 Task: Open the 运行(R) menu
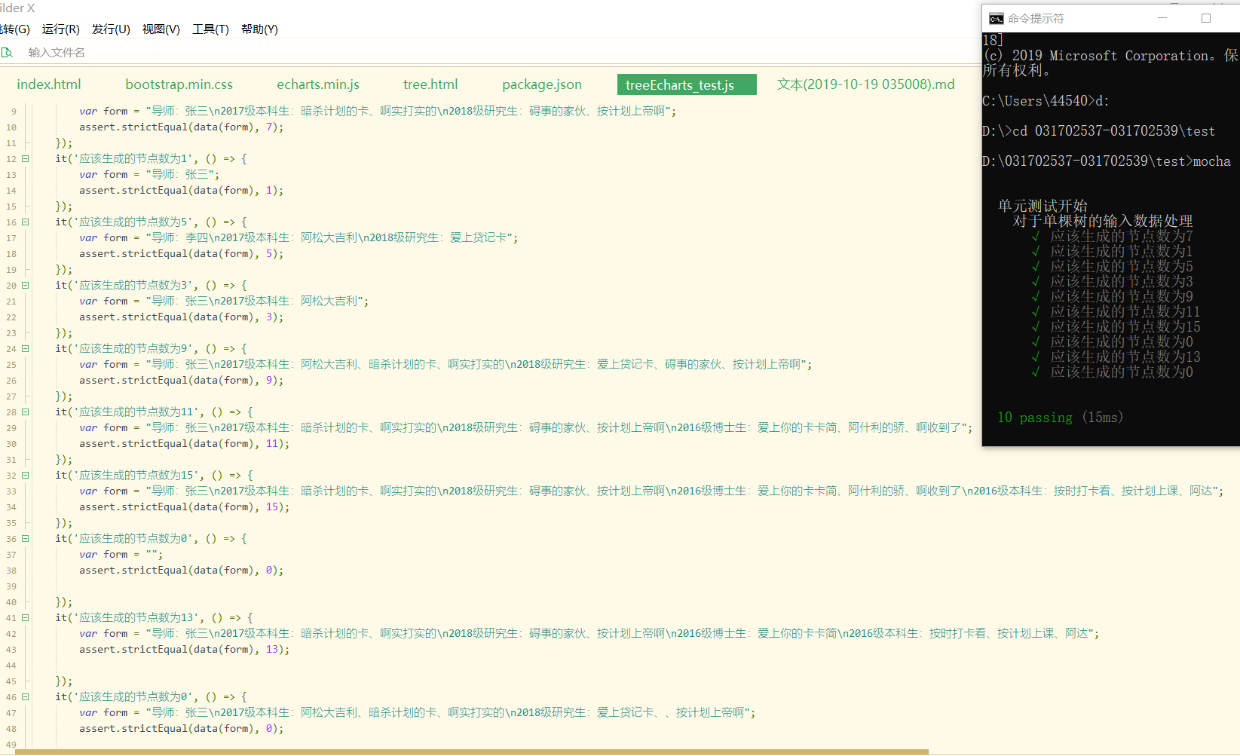pos(61,29)
